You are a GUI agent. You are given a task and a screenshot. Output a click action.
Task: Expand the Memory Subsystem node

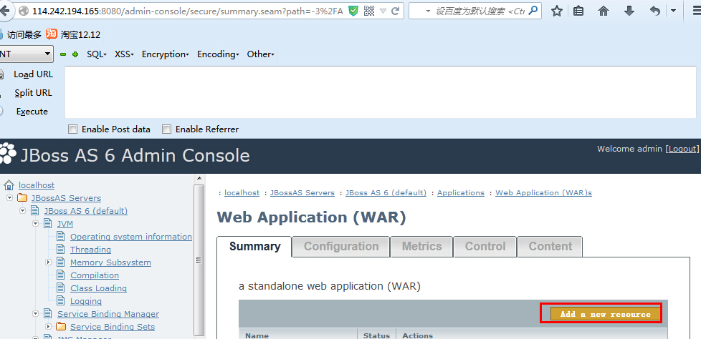pos(48,262)
